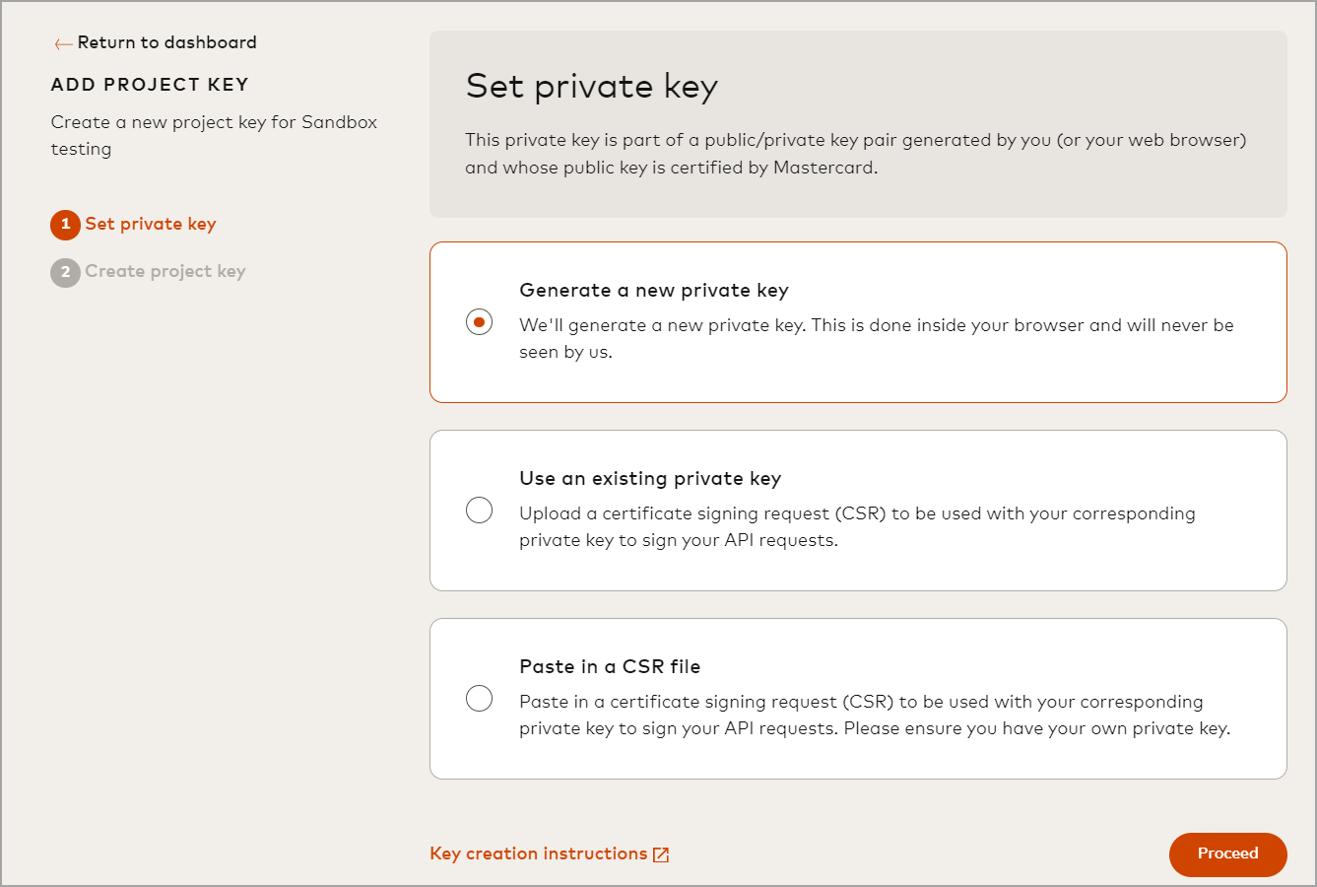The image size is (1317, 887).
Task: Click the ADD PROJECT KEY sidebar heading
Action: pos(150,85)
